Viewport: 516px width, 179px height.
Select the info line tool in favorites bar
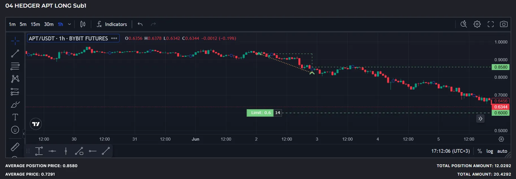(x=39, y=151)
